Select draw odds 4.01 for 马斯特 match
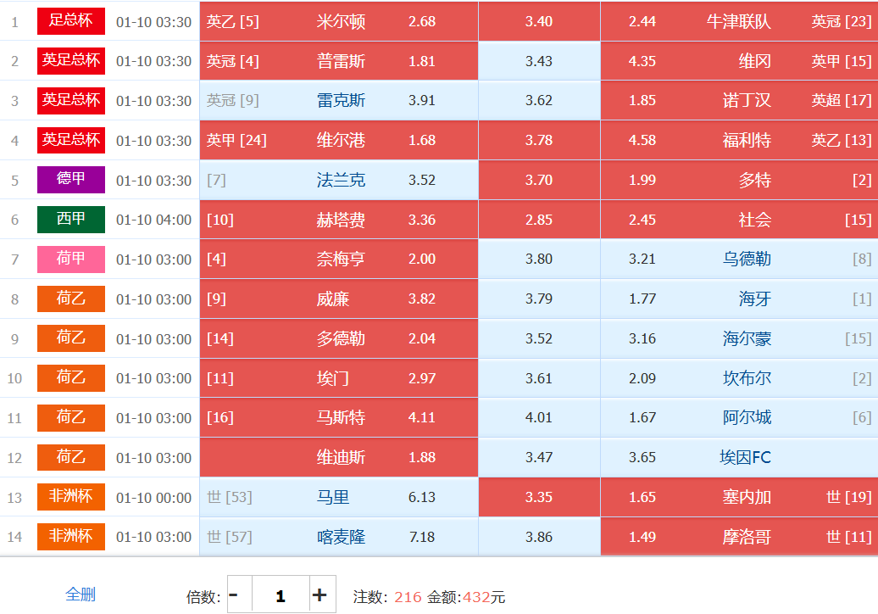 point(539,417)
